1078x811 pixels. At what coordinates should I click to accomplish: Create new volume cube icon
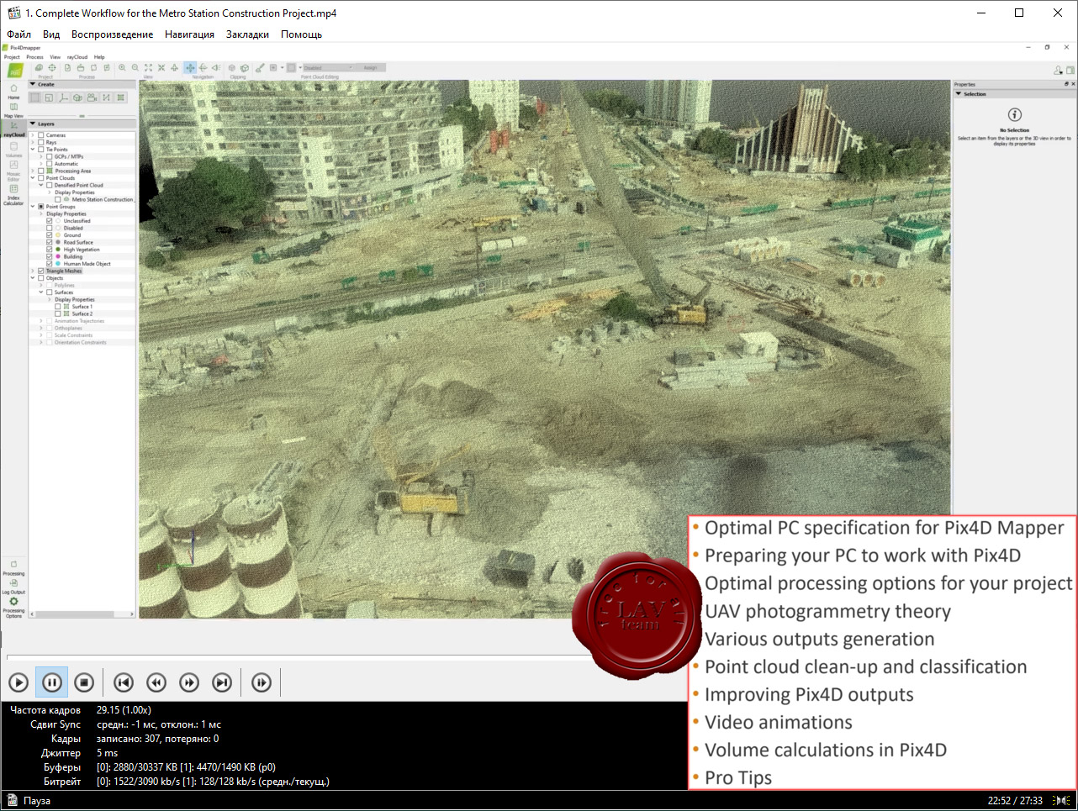[x=77, y=97]
